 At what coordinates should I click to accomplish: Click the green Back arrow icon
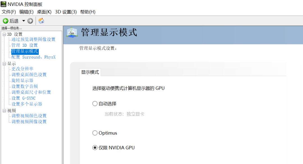point(5,21)
